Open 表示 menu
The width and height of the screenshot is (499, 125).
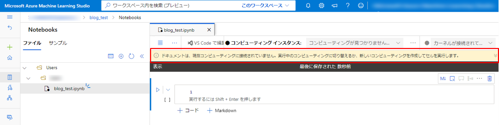pos(158,67)
